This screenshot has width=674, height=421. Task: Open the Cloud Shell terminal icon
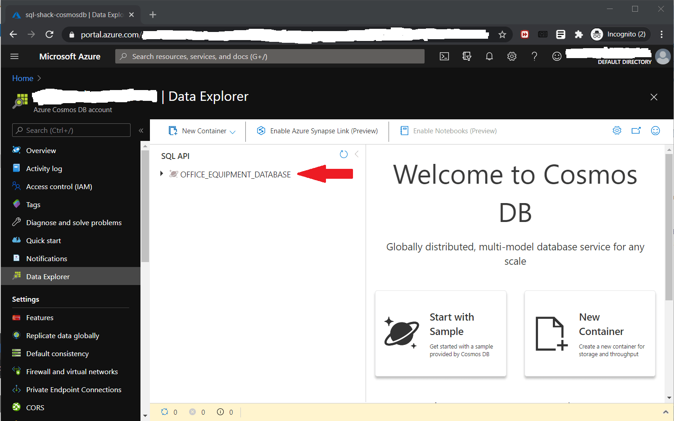[x=444, y=56]
